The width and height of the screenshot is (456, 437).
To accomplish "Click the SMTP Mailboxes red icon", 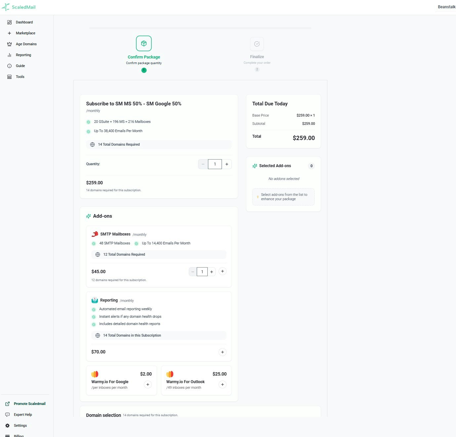I will [x=95, y=234].
